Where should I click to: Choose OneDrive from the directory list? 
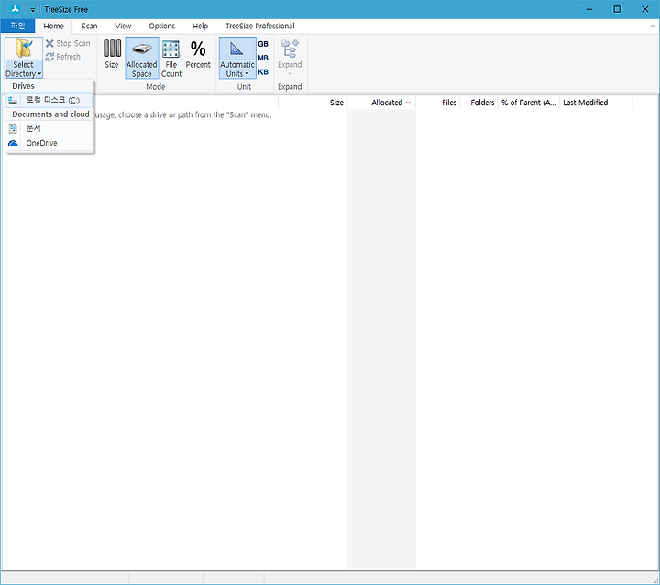49,143
